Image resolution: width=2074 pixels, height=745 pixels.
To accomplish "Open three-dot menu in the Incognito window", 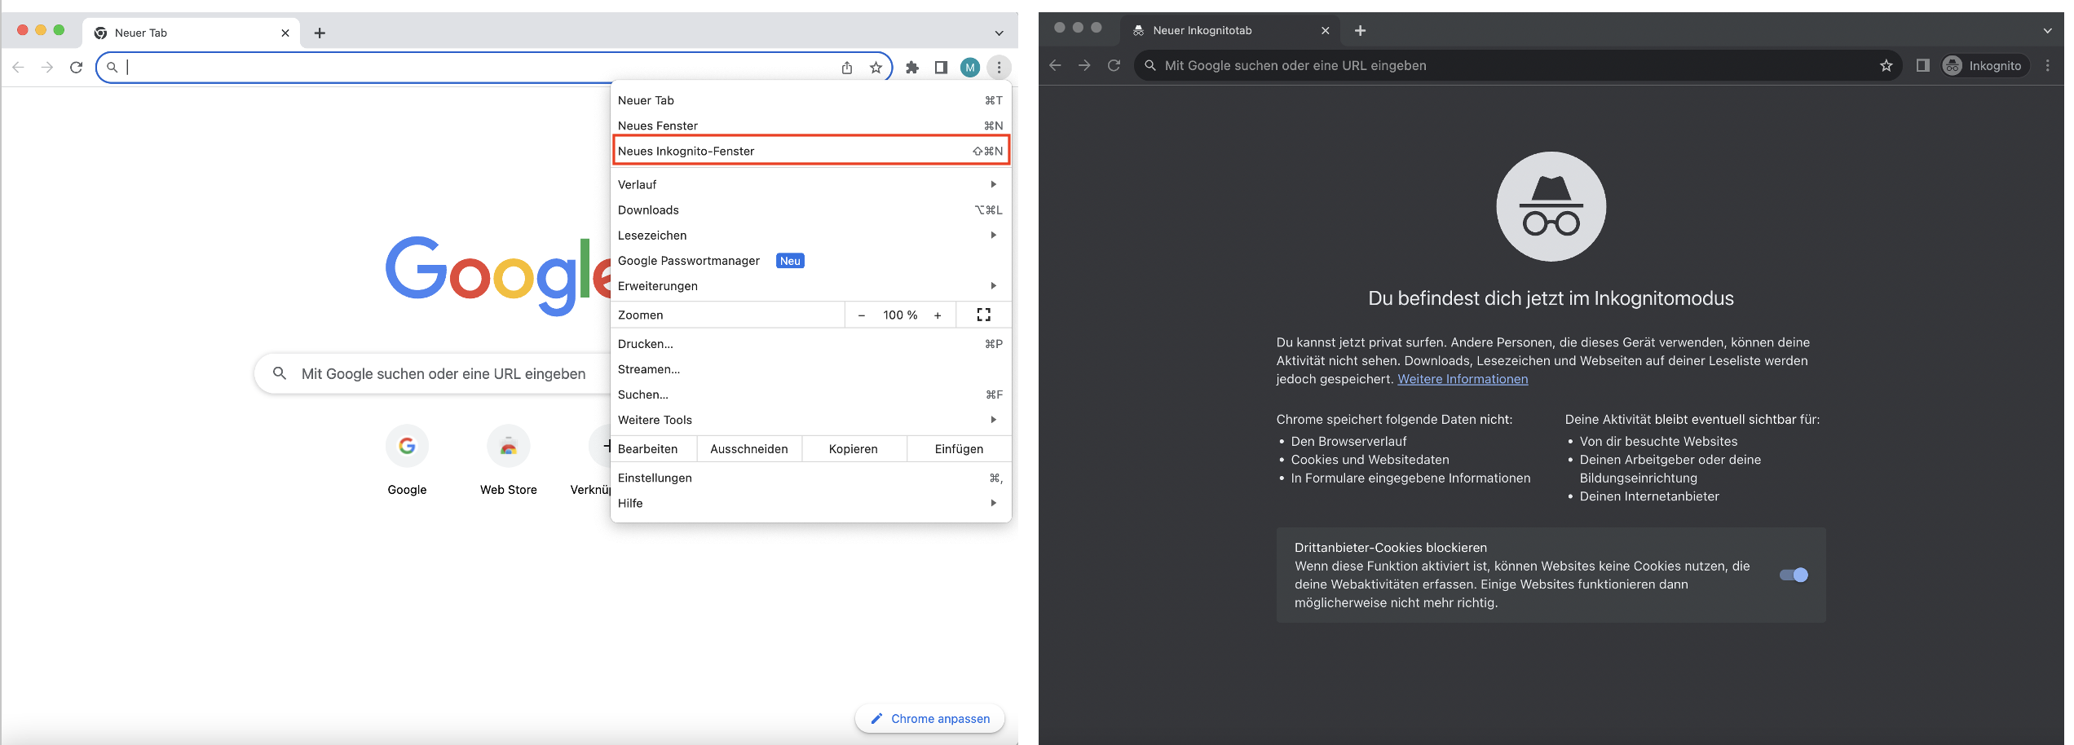I will pyautogui.click(x=2048, y=65).
